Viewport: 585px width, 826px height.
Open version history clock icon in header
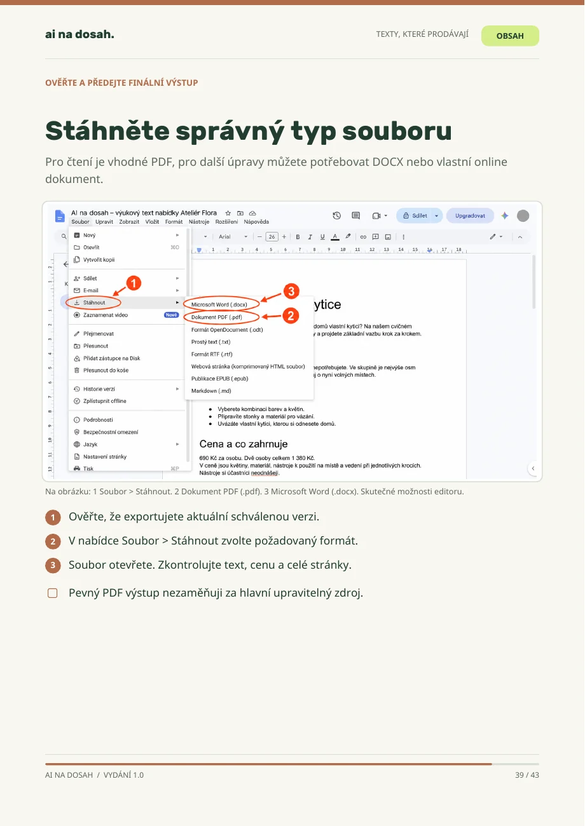click(x=337, y=216)
